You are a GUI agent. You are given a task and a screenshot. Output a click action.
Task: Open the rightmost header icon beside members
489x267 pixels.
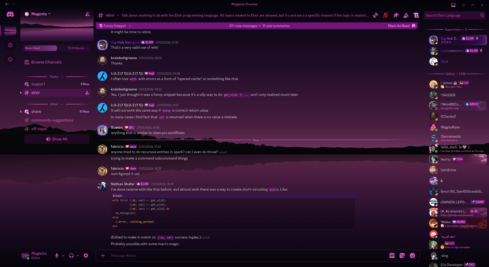click(416, 15)
